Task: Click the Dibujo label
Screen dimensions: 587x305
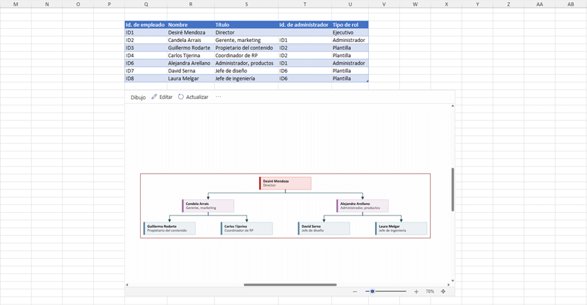Action: (x=138, y=97)
